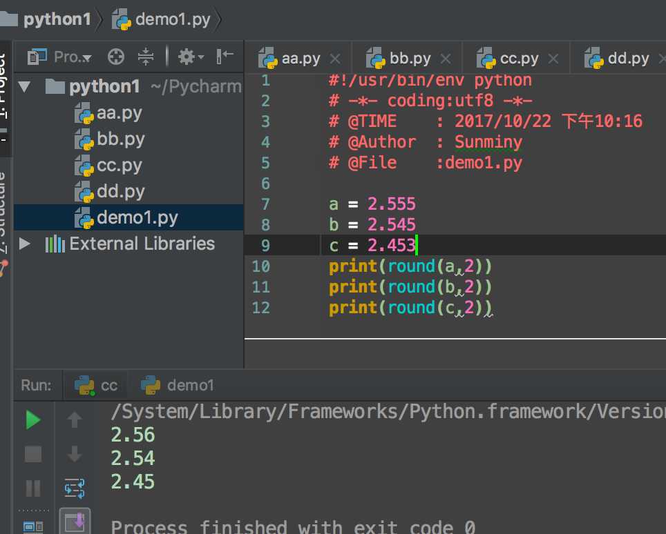This screenshot has width=666, height=534.
Task: Click the restore layout icon in run panel
Action: 33,527
